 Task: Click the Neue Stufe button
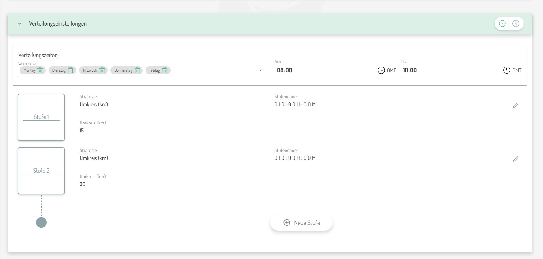(x=301, y=223)
